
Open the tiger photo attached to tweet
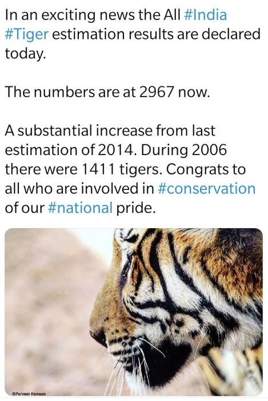pos(134,312)
